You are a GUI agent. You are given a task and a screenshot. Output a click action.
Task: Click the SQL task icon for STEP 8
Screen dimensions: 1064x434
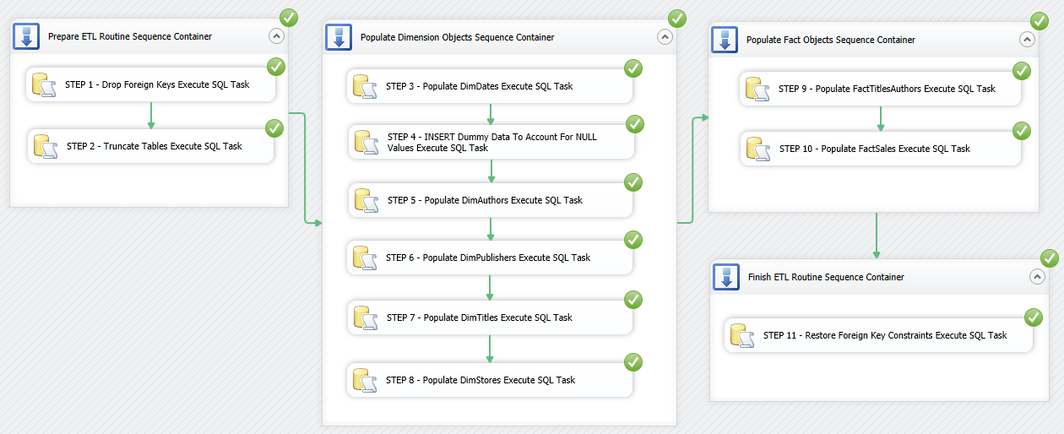pos(365,381)
